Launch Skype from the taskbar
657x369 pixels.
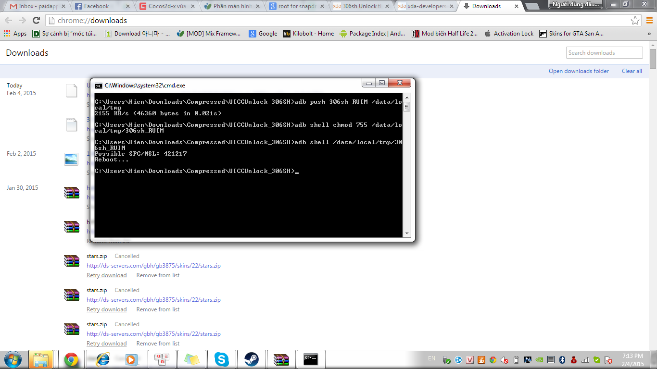pyautogui.click(x=221, y=359)
